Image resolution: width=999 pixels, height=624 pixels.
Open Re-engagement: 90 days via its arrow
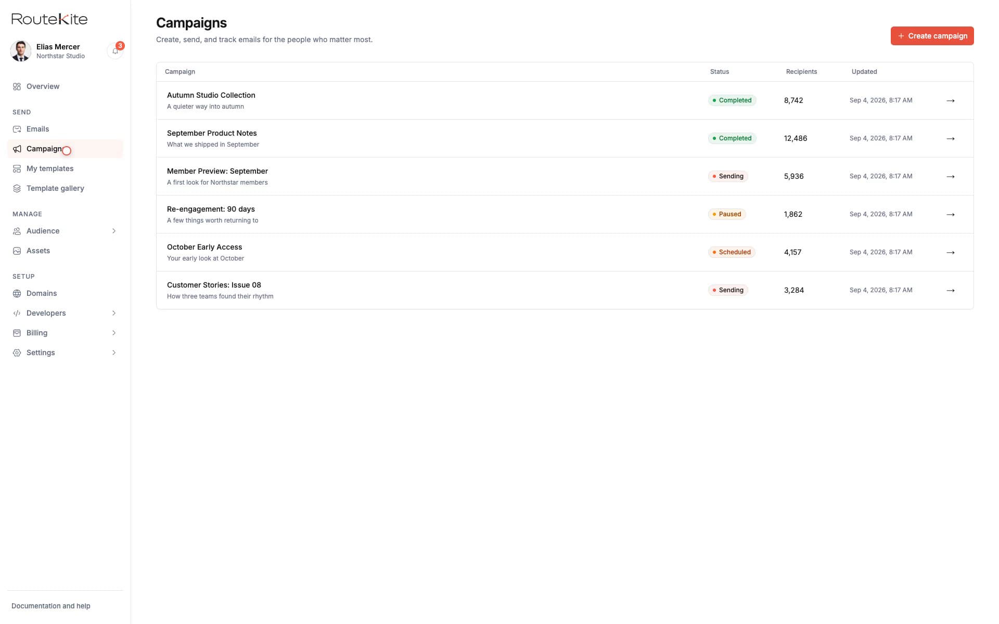951,214
